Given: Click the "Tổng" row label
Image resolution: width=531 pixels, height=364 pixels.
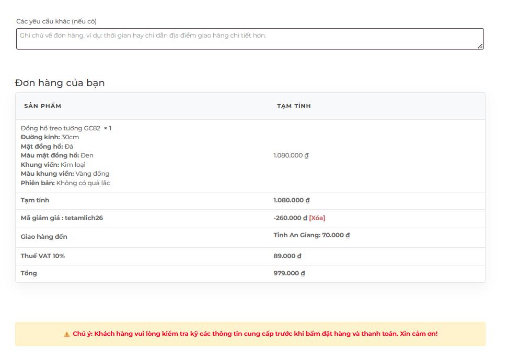Looking at the screenshot, I should tap(29, 273).
